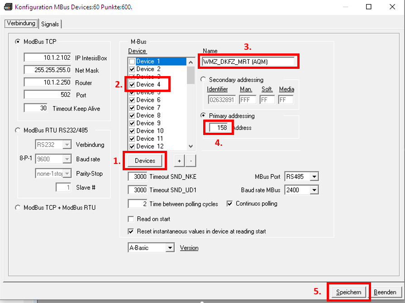Click the Devices button
This screenshot has width=405, height=303.
pyautogui.click(x=145, y=161)
